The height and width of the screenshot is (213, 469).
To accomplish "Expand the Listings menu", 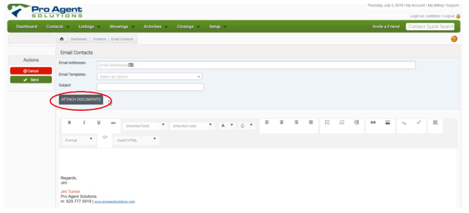I will click(x=89, y=27).
